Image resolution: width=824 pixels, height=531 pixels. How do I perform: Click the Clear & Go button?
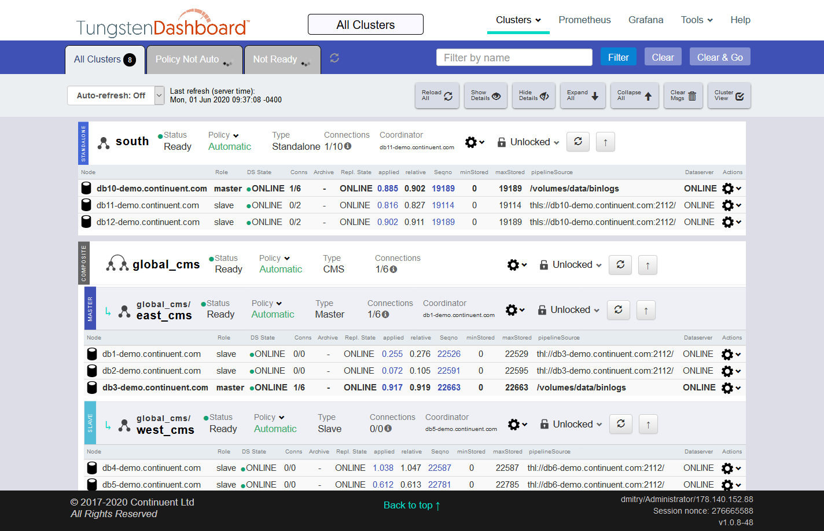tap(720, 57)
